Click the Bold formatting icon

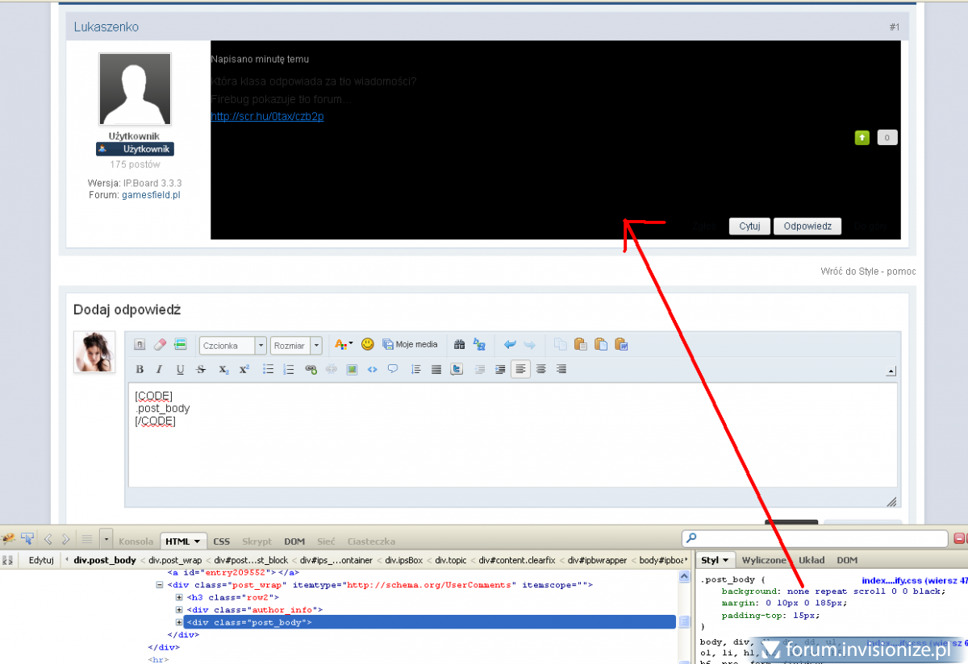click(x=140, y=369)
